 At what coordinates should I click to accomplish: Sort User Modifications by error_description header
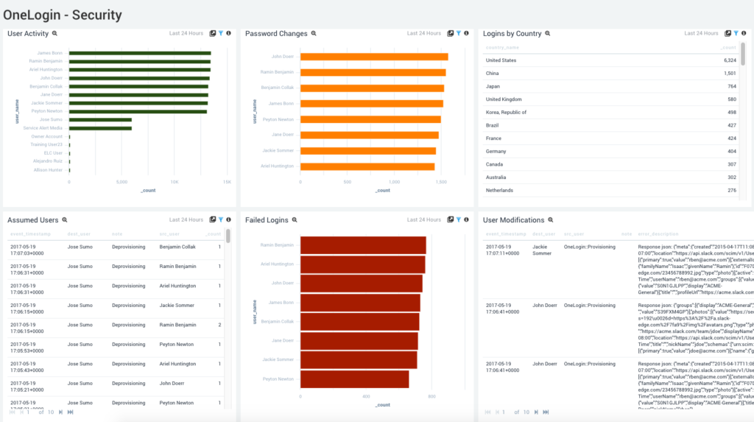[x=658, y=234]
